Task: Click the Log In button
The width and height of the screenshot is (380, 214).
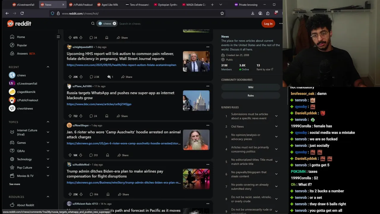Action: (x=268, y=23)
